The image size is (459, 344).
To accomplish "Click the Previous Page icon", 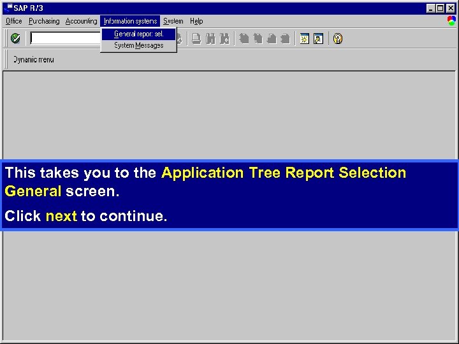I will coord(258,39).
